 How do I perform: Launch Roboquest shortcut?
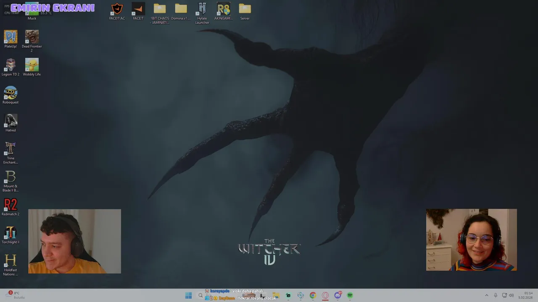click(11, 95)
